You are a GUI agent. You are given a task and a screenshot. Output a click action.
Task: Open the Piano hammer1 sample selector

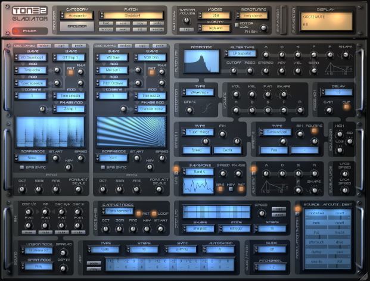click(118, 211)
